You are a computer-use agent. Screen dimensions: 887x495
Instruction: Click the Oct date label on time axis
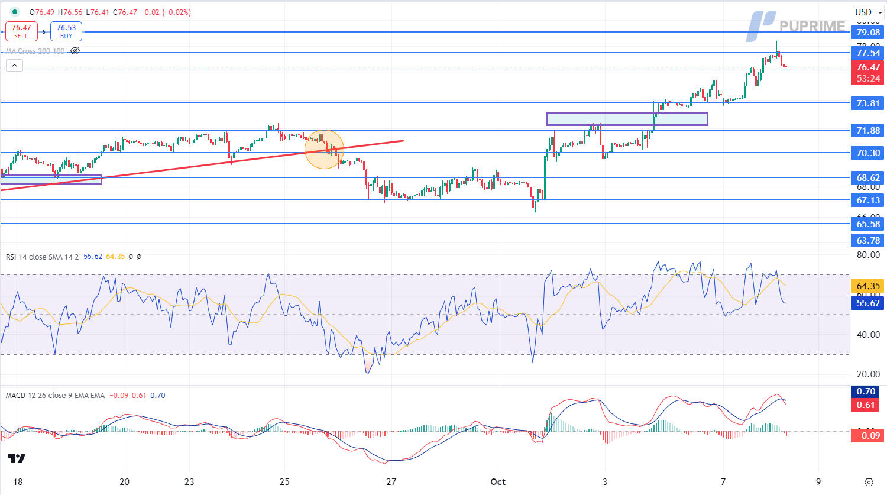(x=498, y=482)
